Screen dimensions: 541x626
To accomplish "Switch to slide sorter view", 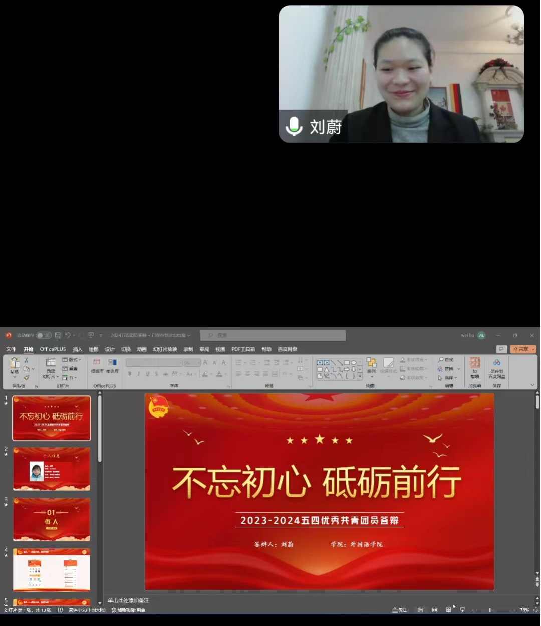I will [x=434, y=610].
